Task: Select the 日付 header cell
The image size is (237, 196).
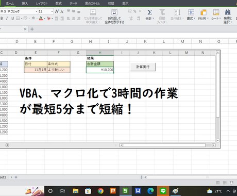Action: [x=36, y=64]
